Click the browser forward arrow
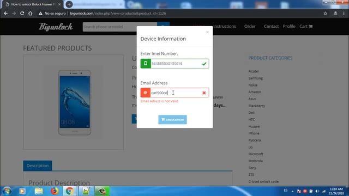The width and height of the screenshot is (349, 196). click(14, 13)
